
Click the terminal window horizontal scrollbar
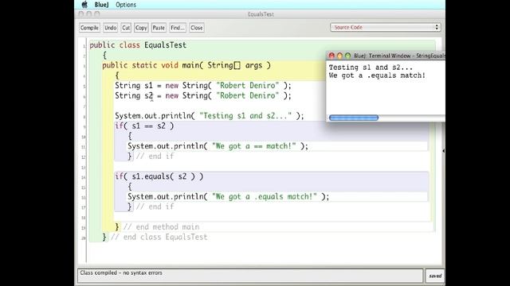pyautogui.click(x=354, y=118)
